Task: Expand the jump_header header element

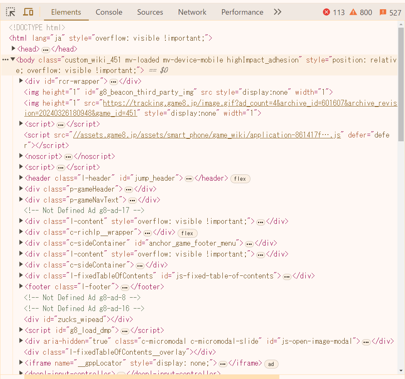Action: point(21,177)
